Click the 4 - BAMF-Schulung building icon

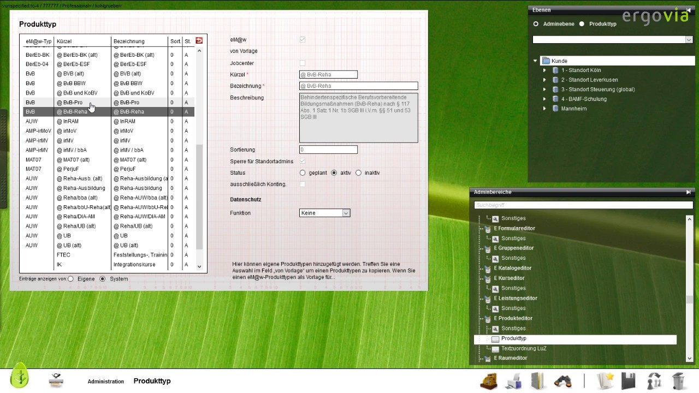tap(555, 99)
